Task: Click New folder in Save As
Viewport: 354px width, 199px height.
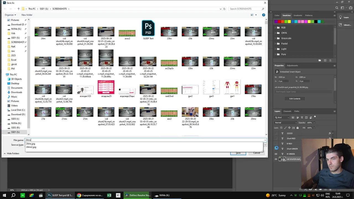Action: tap(27, 15)
